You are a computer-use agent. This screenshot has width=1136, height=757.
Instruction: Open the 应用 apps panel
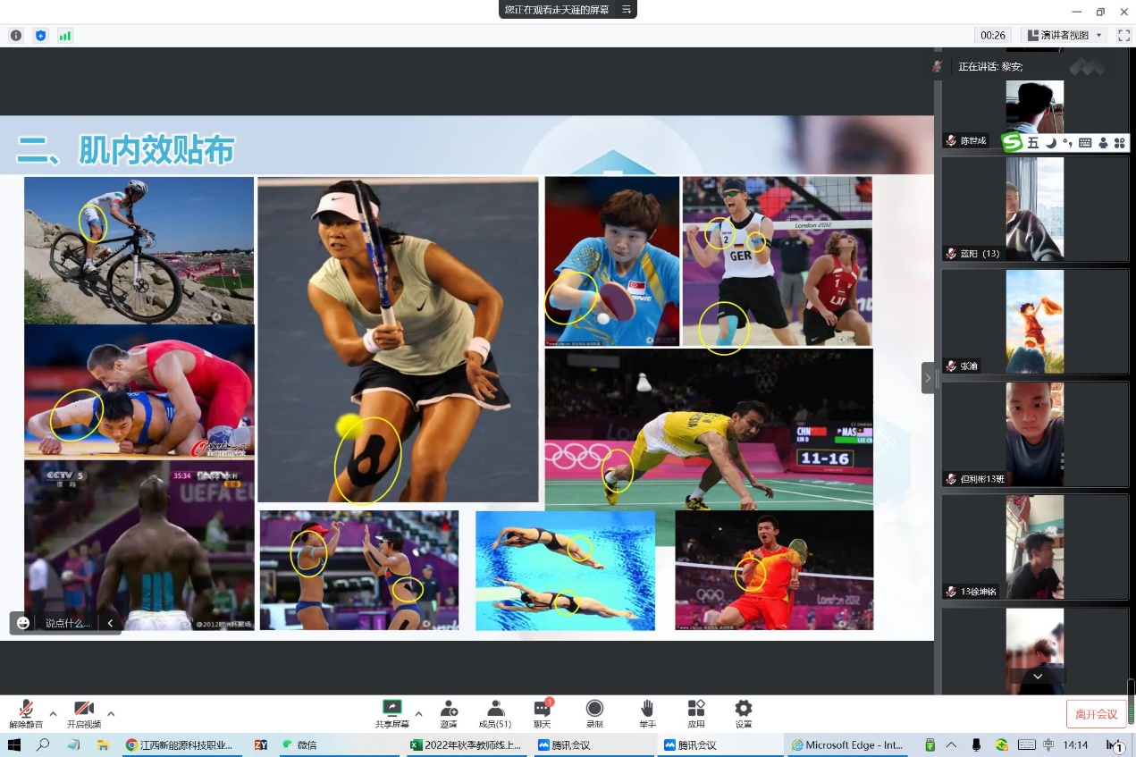696,714
